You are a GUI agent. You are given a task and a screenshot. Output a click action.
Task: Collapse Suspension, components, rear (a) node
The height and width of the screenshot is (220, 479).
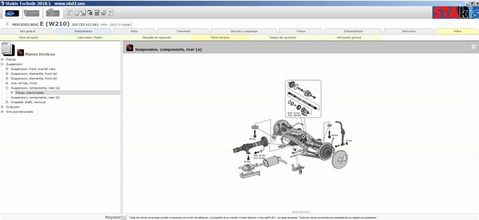tap(7, 88)
